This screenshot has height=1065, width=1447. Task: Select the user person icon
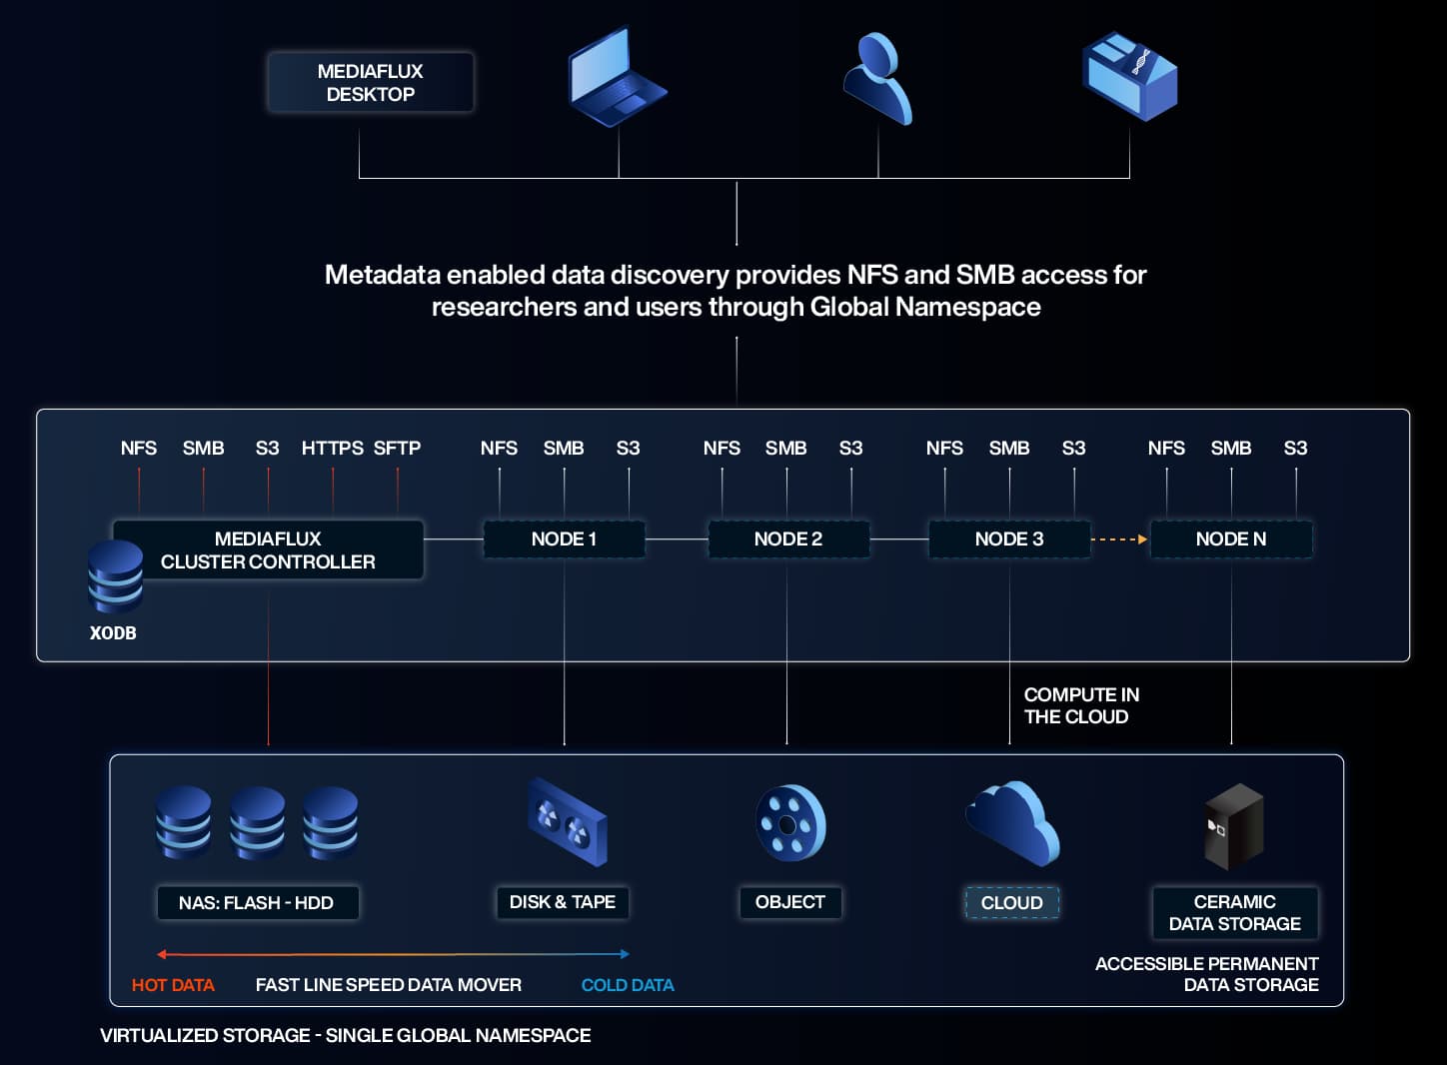click(877, 79)
